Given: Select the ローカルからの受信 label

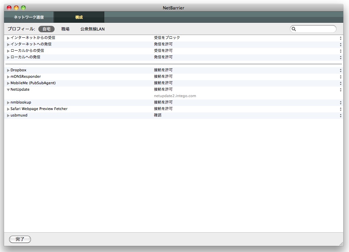Looking at the screenshot, I should click(x=27, y=51).
